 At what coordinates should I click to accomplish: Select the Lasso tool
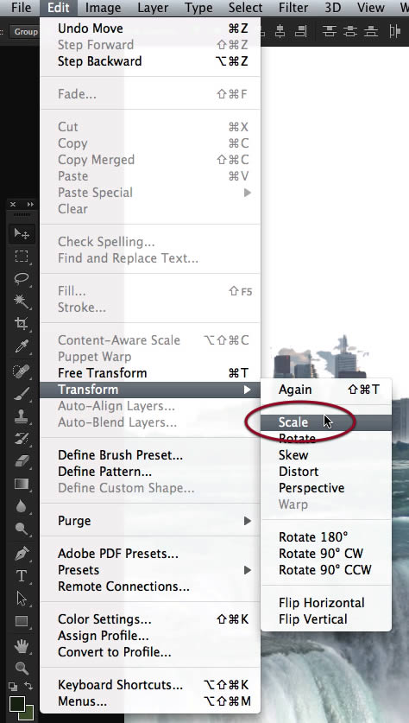22,279
